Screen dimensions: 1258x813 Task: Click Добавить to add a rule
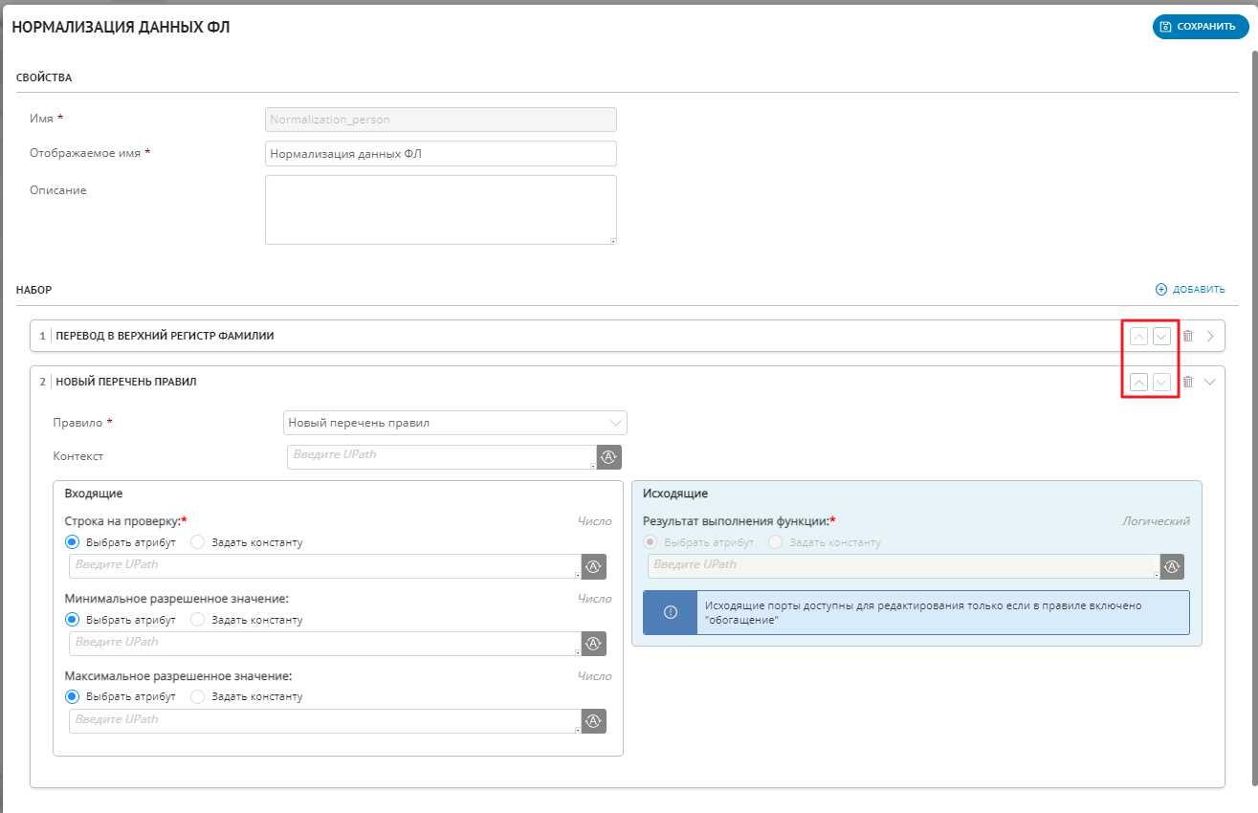tap(1190, 289)
